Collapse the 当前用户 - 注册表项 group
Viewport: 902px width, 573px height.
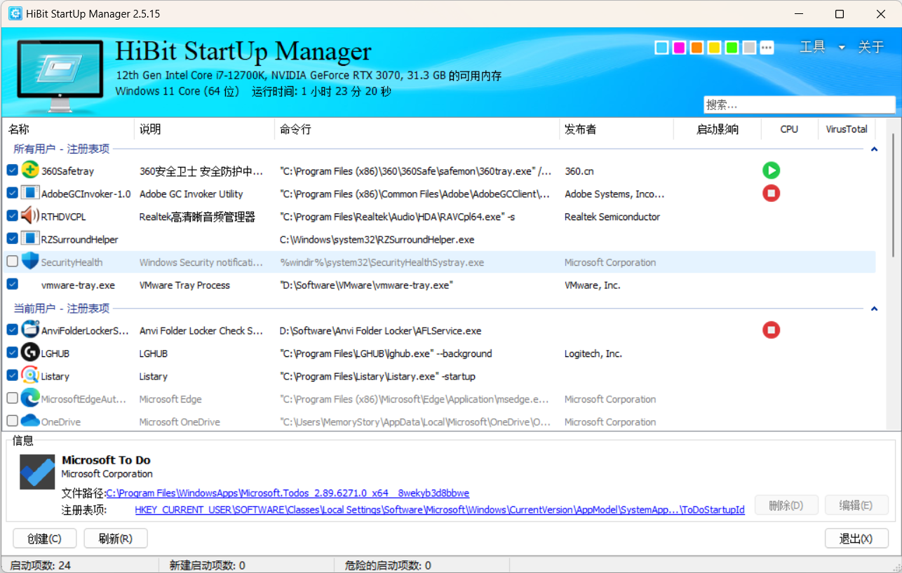coord(874,309)
